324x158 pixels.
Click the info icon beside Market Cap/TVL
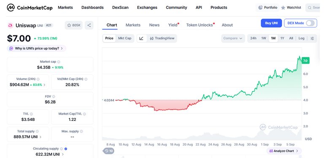[84, 114]
